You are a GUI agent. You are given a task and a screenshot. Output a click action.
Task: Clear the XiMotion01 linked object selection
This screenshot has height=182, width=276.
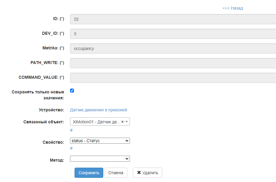pos(122,122)
